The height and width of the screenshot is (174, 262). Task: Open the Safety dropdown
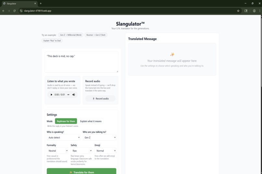coord(81,151)
